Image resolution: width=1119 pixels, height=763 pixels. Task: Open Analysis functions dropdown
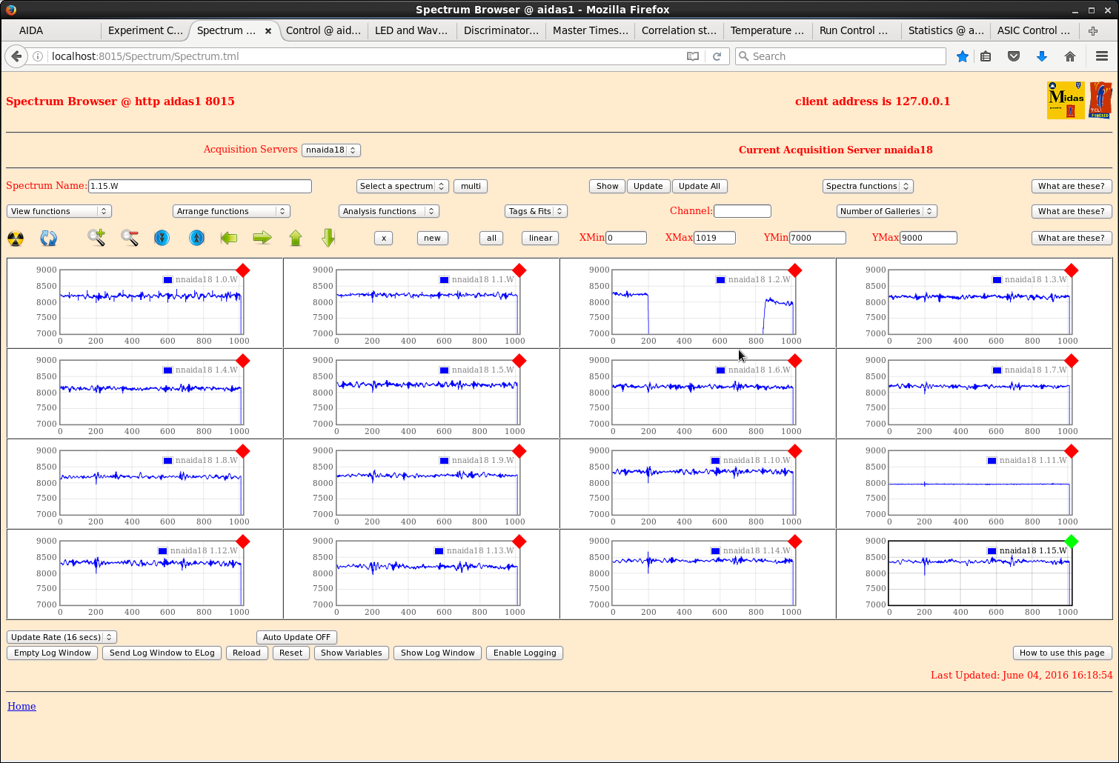pyautogui.click(x=389, y=211)
